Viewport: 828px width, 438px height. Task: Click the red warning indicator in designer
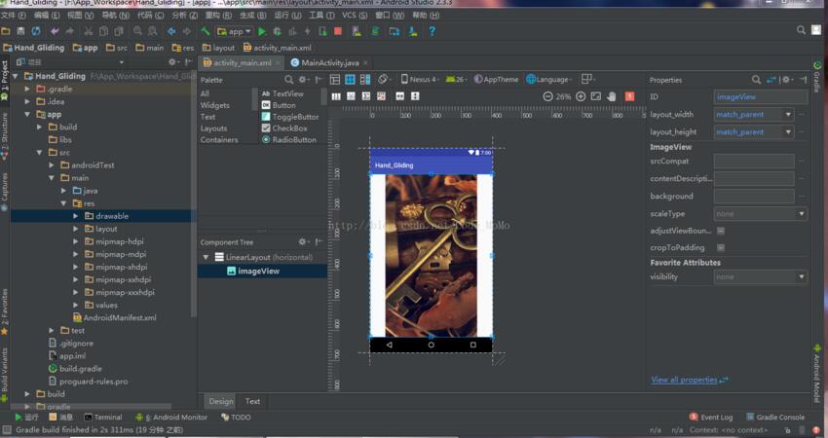[x=630, y=96]
